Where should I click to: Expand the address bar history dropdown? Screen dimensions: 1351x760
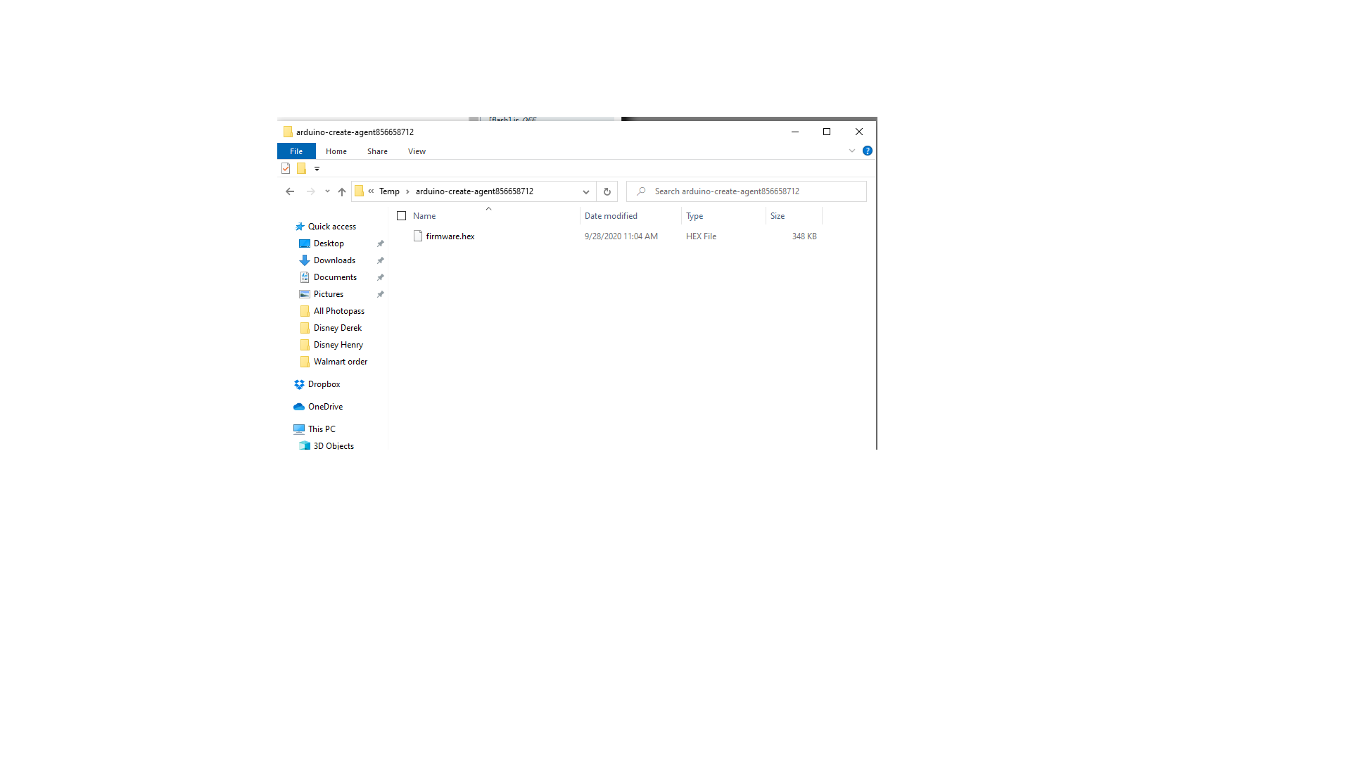(585, 191)
